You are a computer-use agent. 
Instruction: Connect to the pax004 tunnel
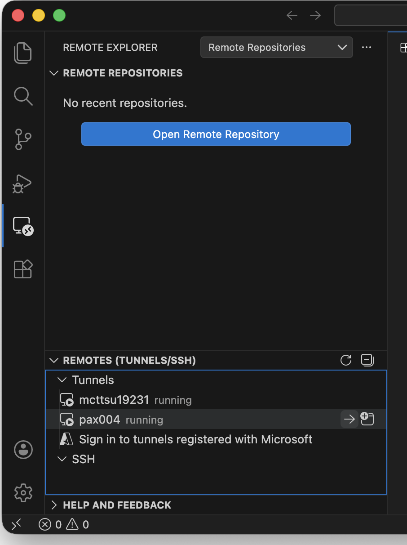(349, 419)
